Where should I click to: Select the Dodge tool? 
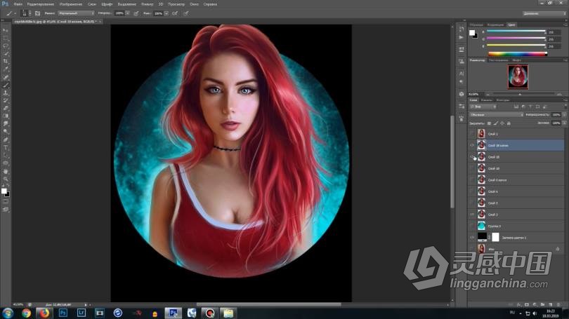click(x=6, y=132)
